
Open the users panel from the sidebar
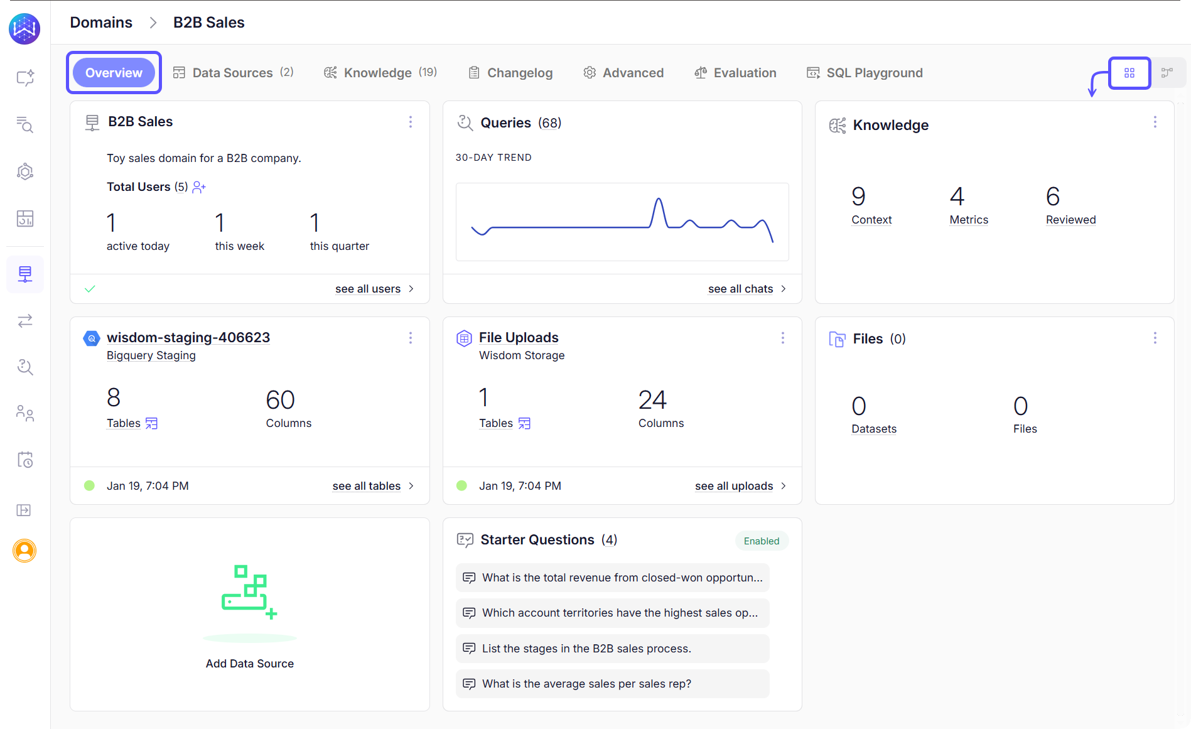coord(25,413)
